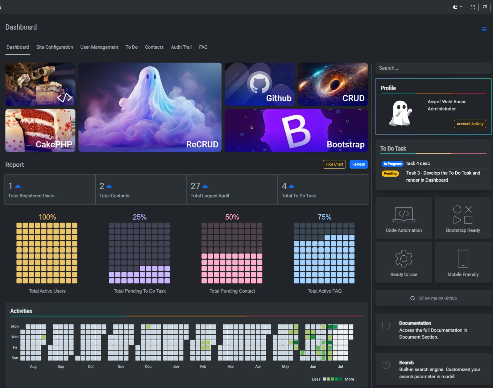
Task: Click the ghost profile avatar
Action: [400, 113]
